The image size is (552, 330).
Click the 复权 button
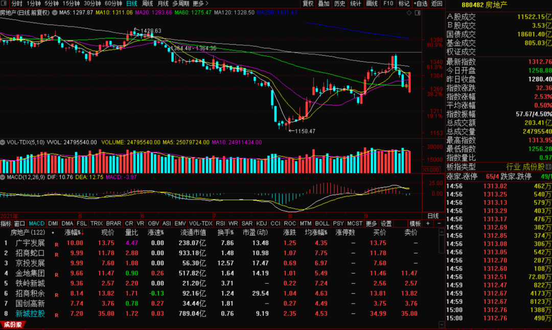(308, 4)
